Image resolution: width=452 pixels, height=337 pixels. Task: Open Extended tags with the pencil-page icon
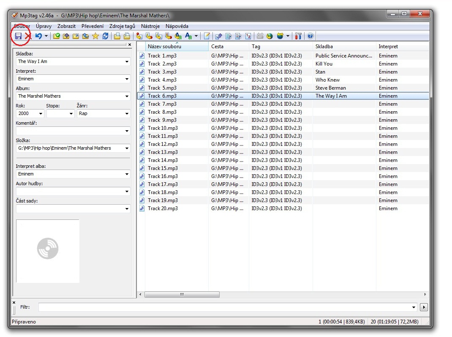[207, 36]
